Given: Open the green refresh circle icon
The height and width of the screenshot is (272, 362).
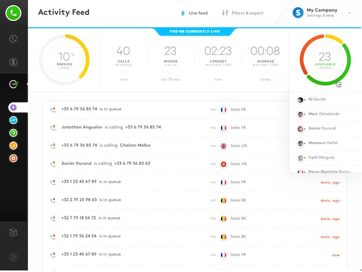Looking at the screenshot, I should 14,133.
